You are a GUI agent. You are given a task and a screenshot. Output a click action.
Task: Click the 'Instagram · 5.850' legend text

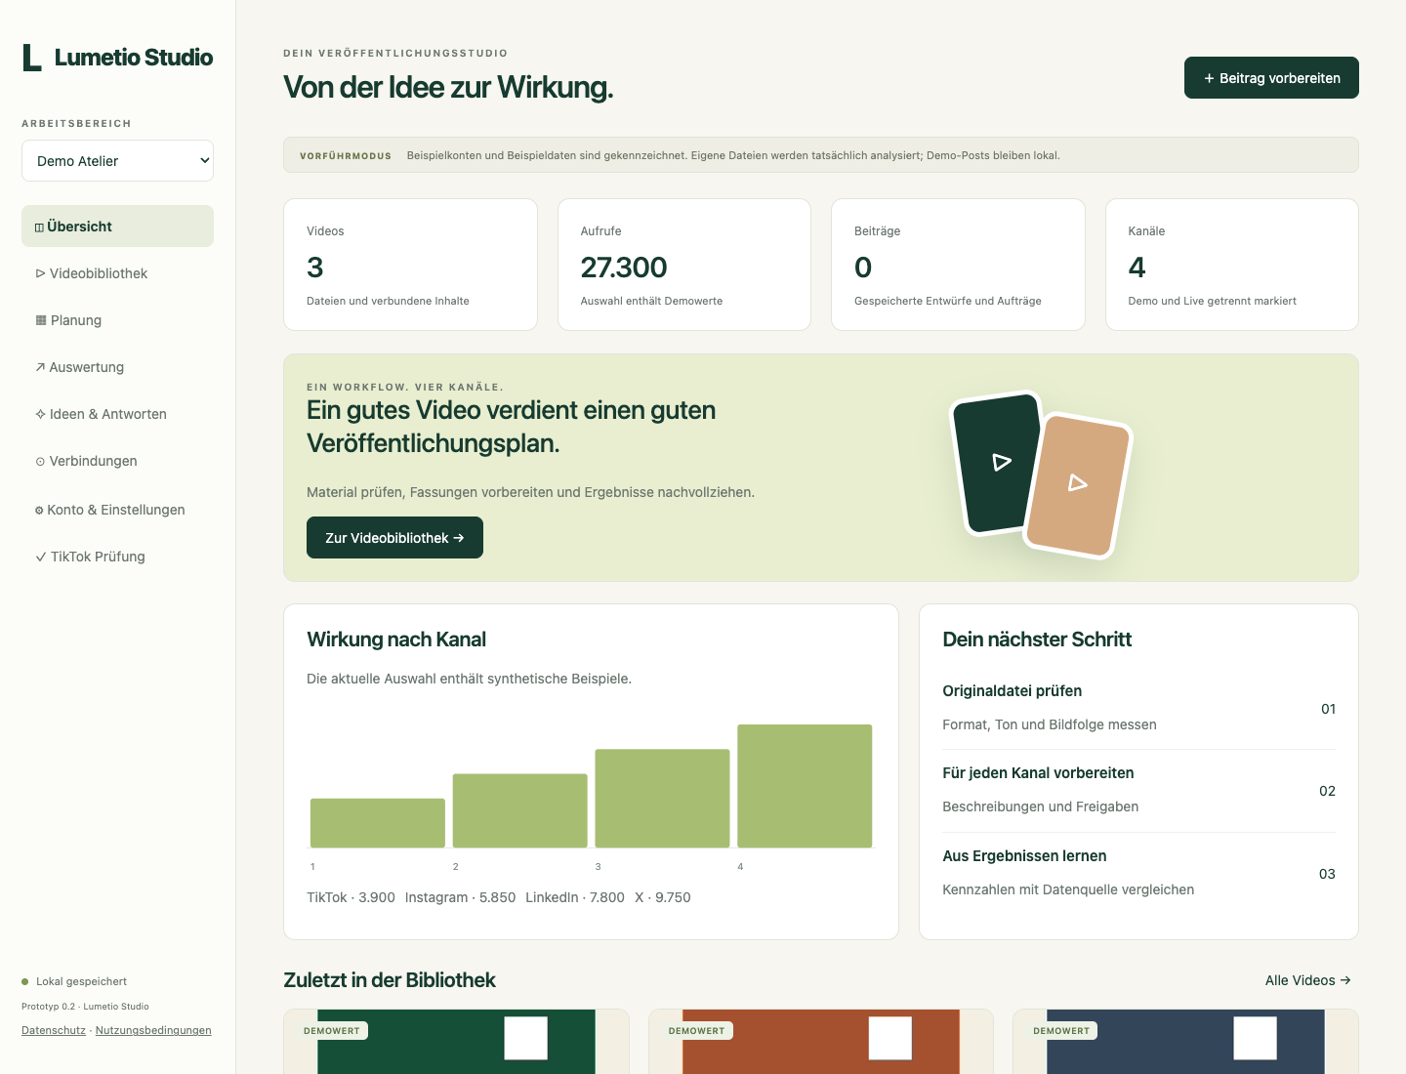click(460, 897)
